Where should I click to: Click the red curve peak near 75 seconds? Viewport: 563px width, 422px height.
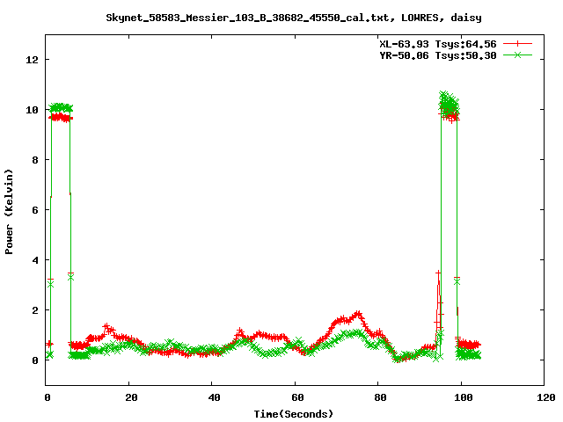357,315
